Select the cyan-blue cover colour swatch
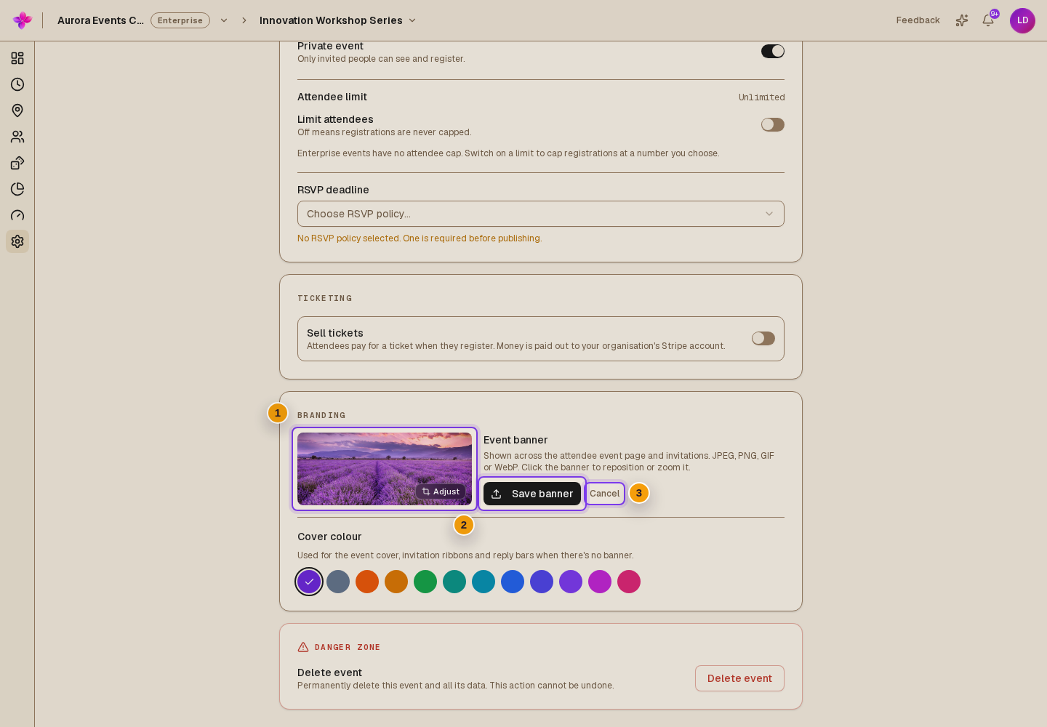 pos(484,582)
